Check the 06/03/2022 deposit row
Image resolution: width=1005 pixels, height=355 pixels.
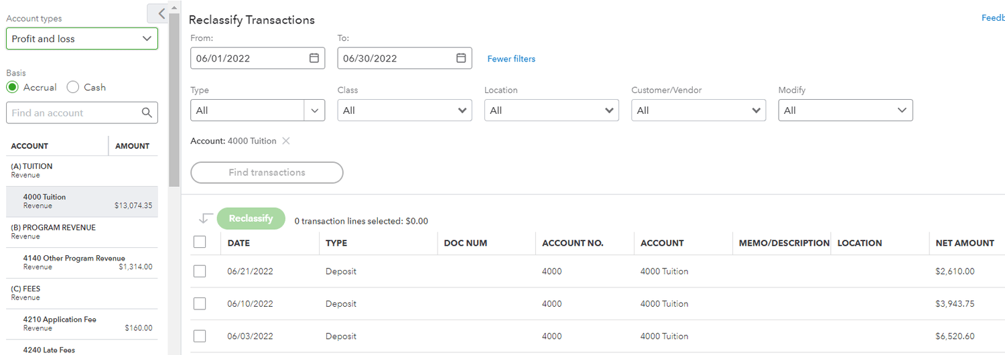[200, 336]
